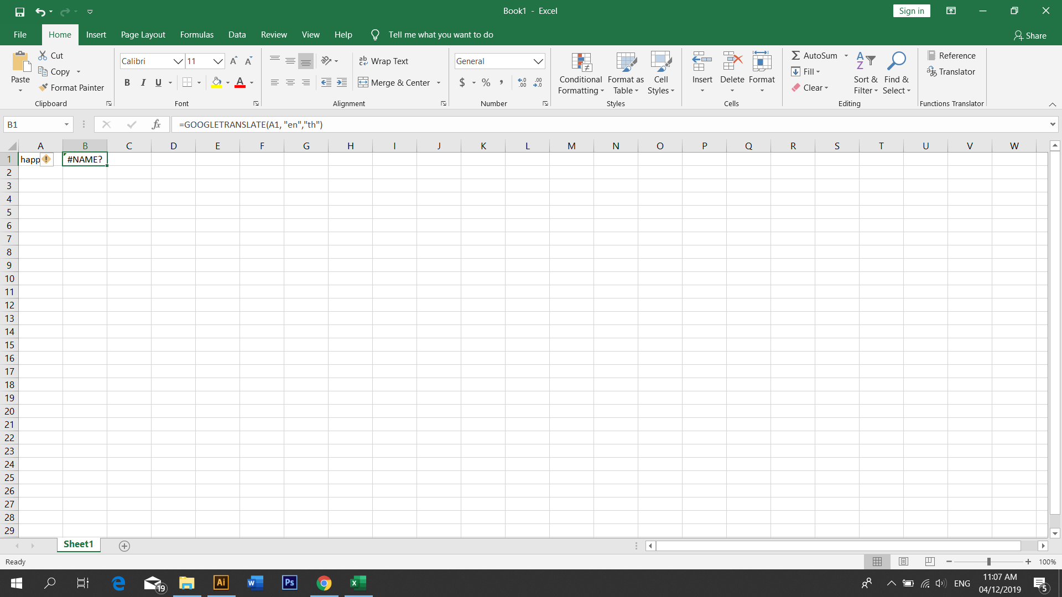The width and height of the screenshot is (1062, 597).
Task: Toggle Italic formatting
Action: 143,82
